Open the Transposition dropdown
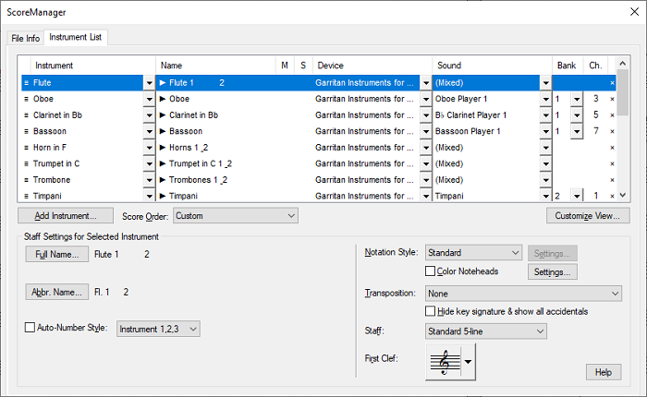 (523, 294)
